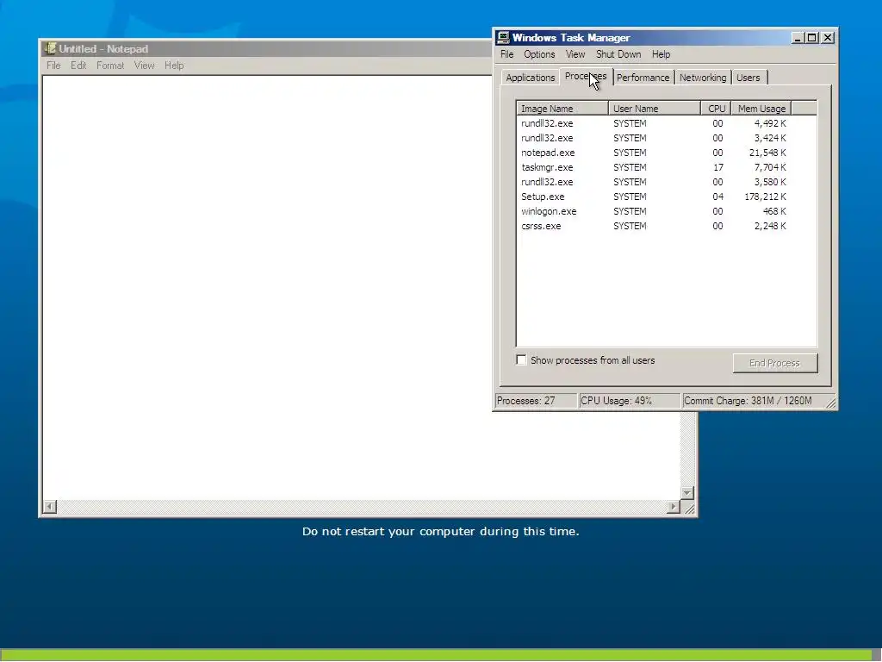Viewport: 882px width, 662px height.
Task: Switch to the Performance tab
Action: [643, 78]
